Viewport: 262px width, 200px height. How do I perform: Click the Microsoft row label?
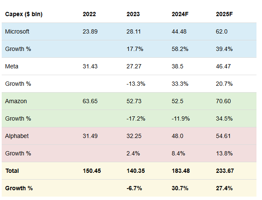17,31
